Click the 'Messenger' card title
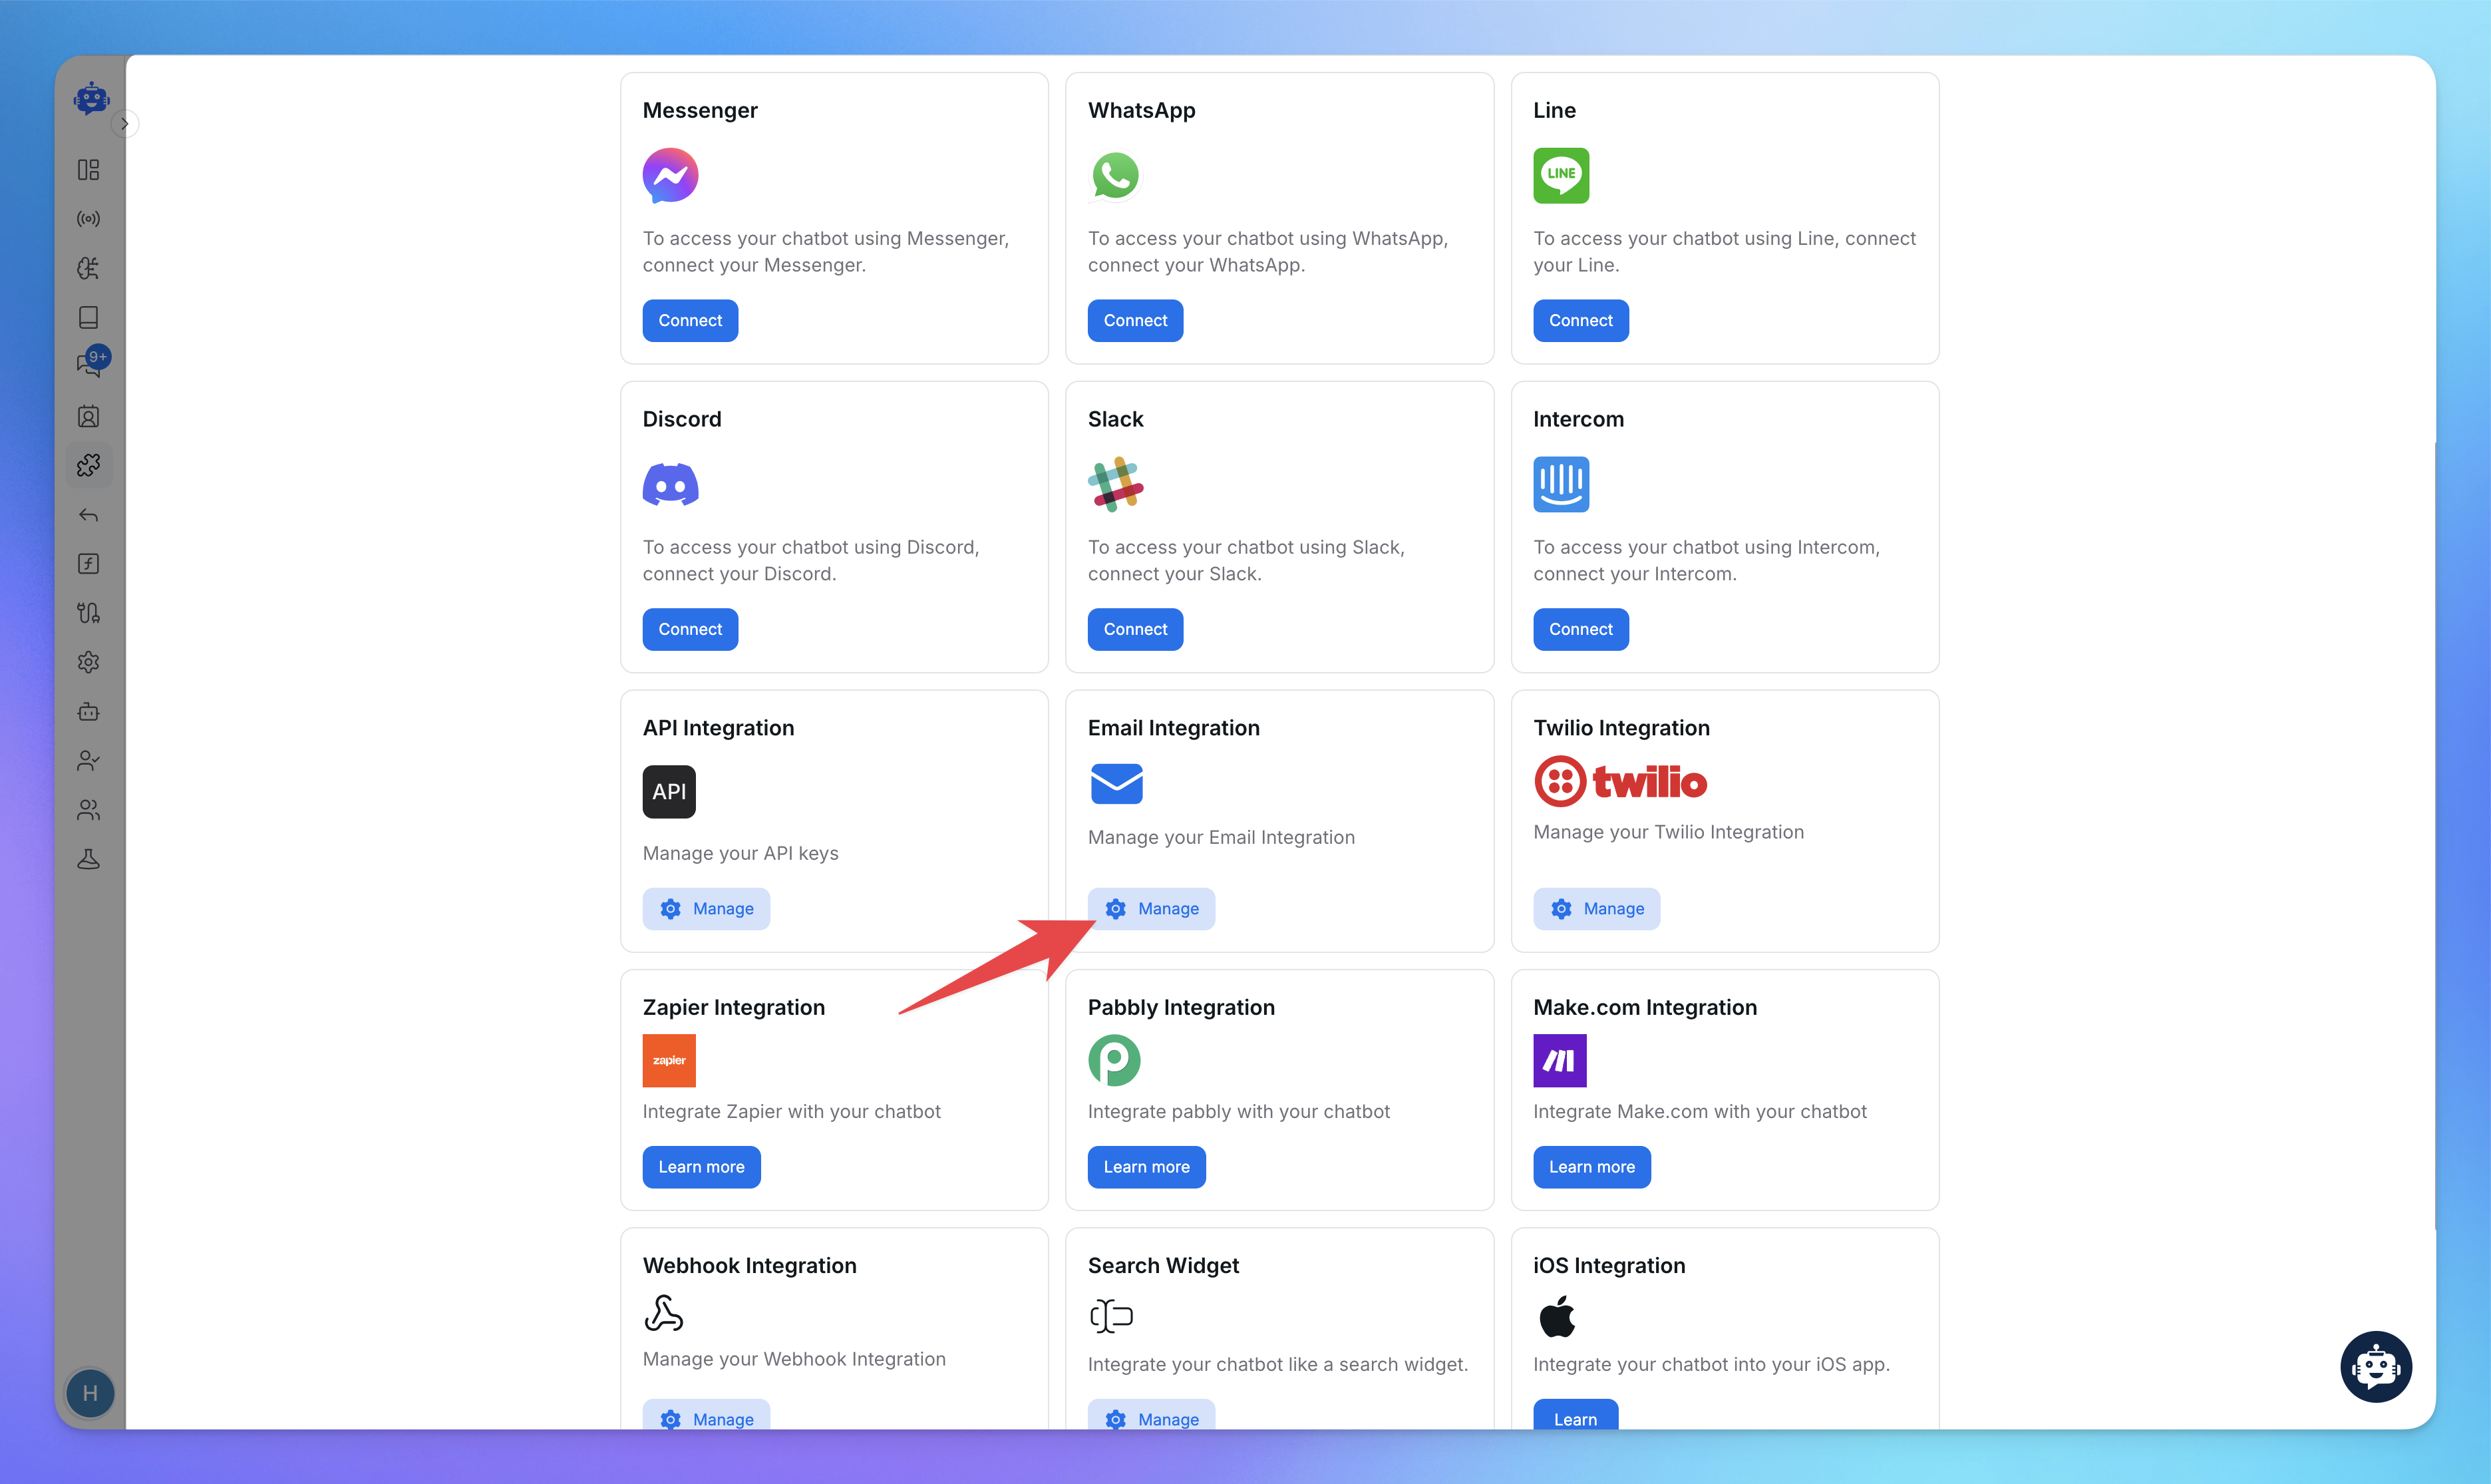The width and height of the screenshot is (2491, 1484). coord(700,110)
